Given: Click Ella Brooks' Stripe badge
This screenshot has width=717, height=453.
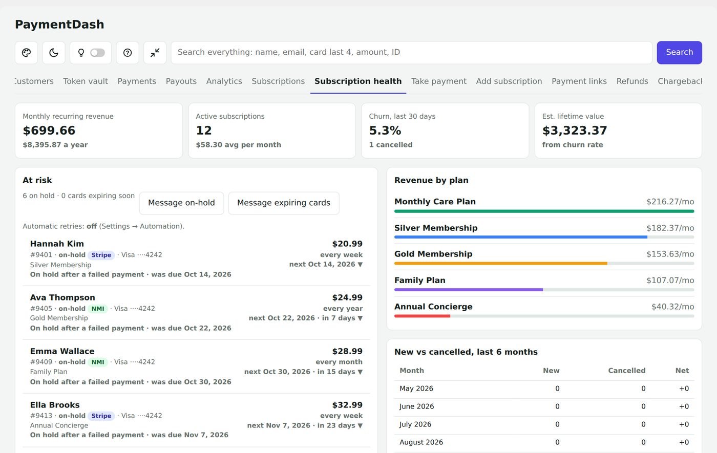Looking at the screenshot, I should pos(101,416).
